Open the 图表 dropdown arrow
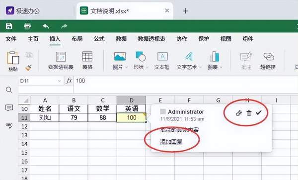 pos(221,67)
